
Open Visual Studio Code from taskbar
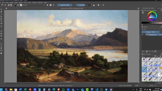click(97, 89)
